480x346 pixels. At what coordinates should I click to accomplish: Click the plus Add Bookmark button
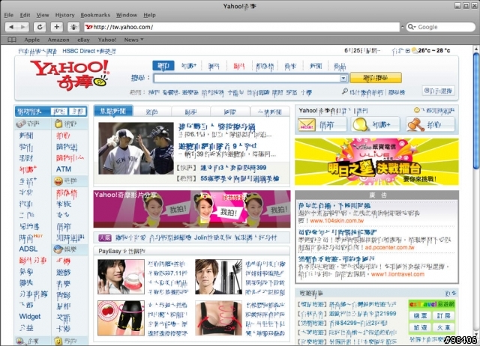pos(57,27)
